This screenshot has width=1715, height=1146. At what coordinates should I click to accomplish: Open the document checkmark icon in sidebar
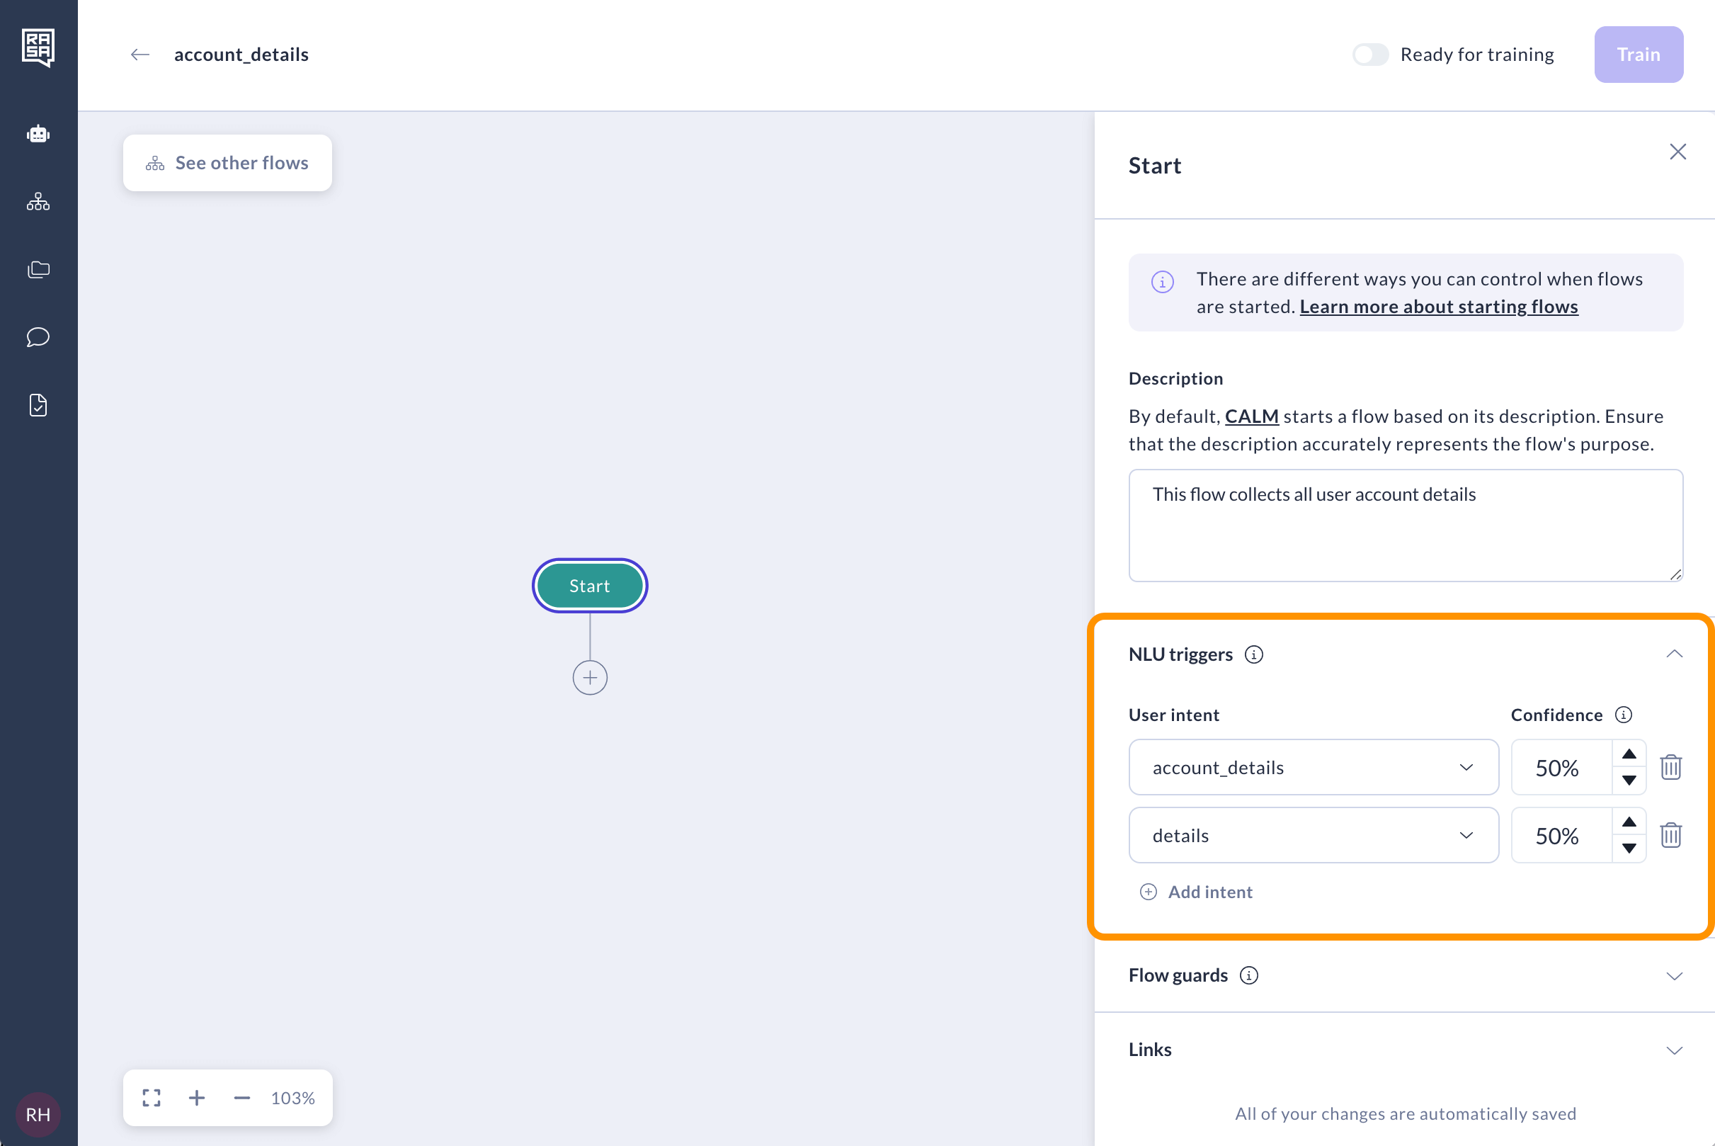38,405
